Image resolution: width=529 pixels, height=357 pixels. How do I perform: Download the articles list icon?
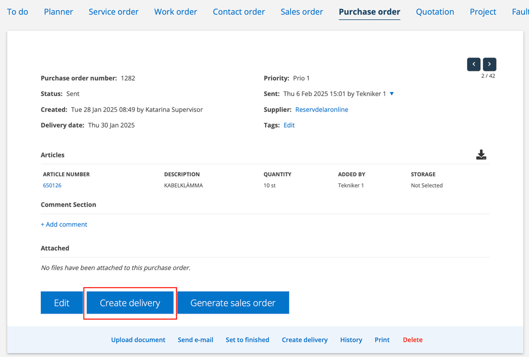[481, 154]
